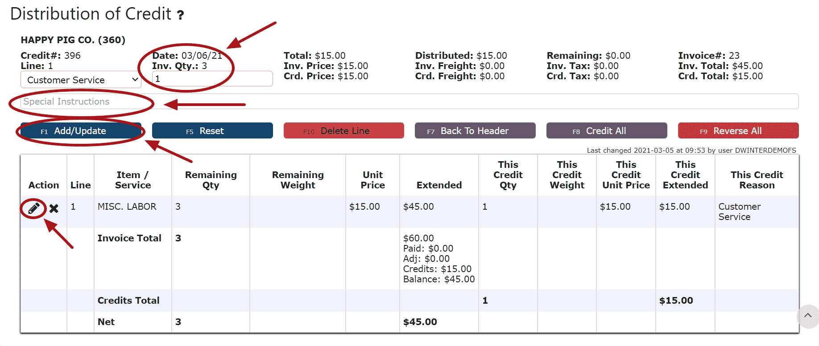
Task: Click the Remaining Qty column header
Action: (x=211, y=180)
